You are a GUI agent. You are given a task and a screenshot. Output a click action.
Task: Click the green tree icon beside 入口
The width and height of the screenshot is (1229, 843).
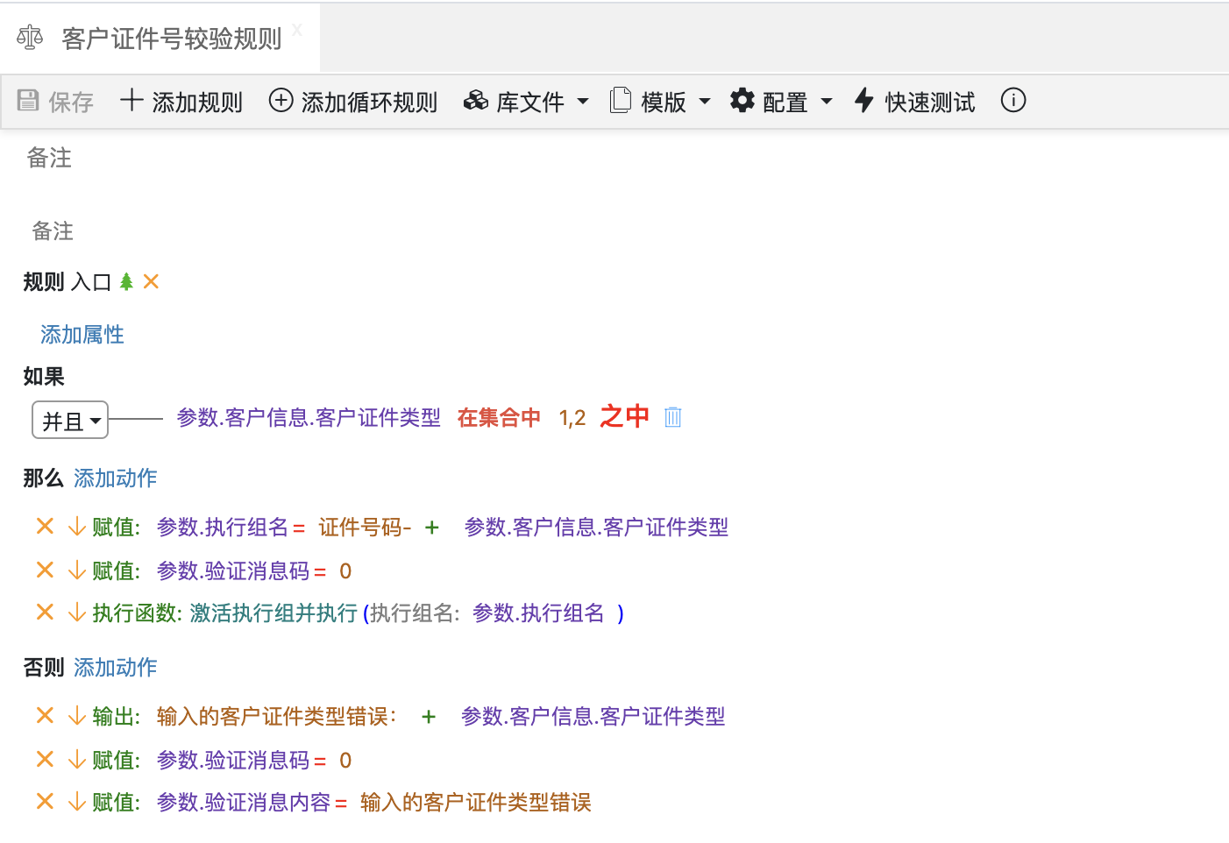click(126, 281)
